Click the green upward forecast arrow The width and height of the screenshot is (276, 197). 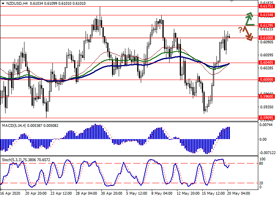(x=249, y=19)
